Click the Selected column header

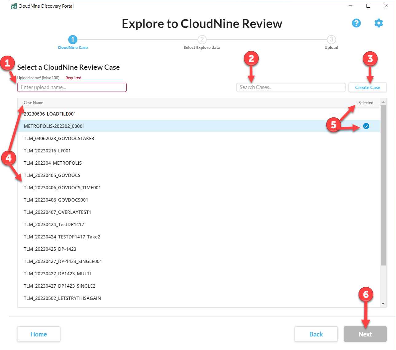pyautogui.click(x=366, y=103)
